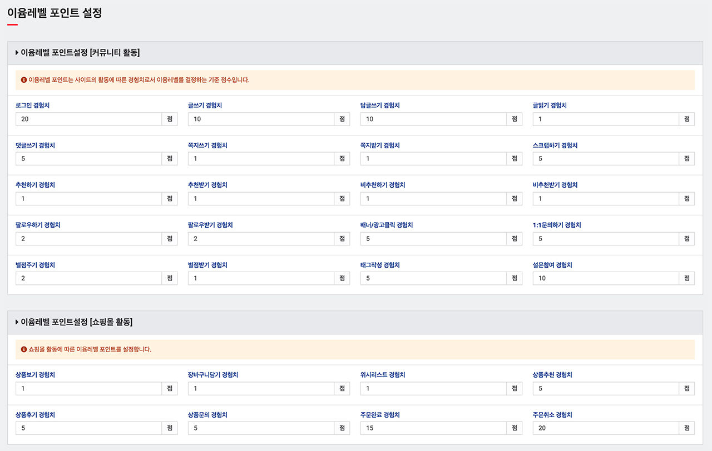Click the 이윰레벨 포인트설정 [쇼핑몰 활동] heading
The height and width of the screenshot is (451, 712).
(x=77, y=322)
